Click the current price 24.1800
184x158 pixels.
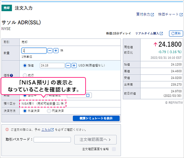[170, 44]
